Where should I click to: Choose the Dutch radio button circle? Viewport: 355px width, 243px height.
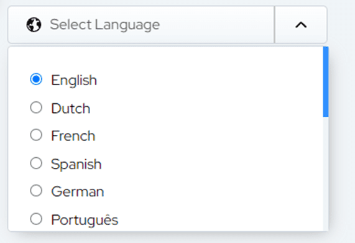[36, 108]
